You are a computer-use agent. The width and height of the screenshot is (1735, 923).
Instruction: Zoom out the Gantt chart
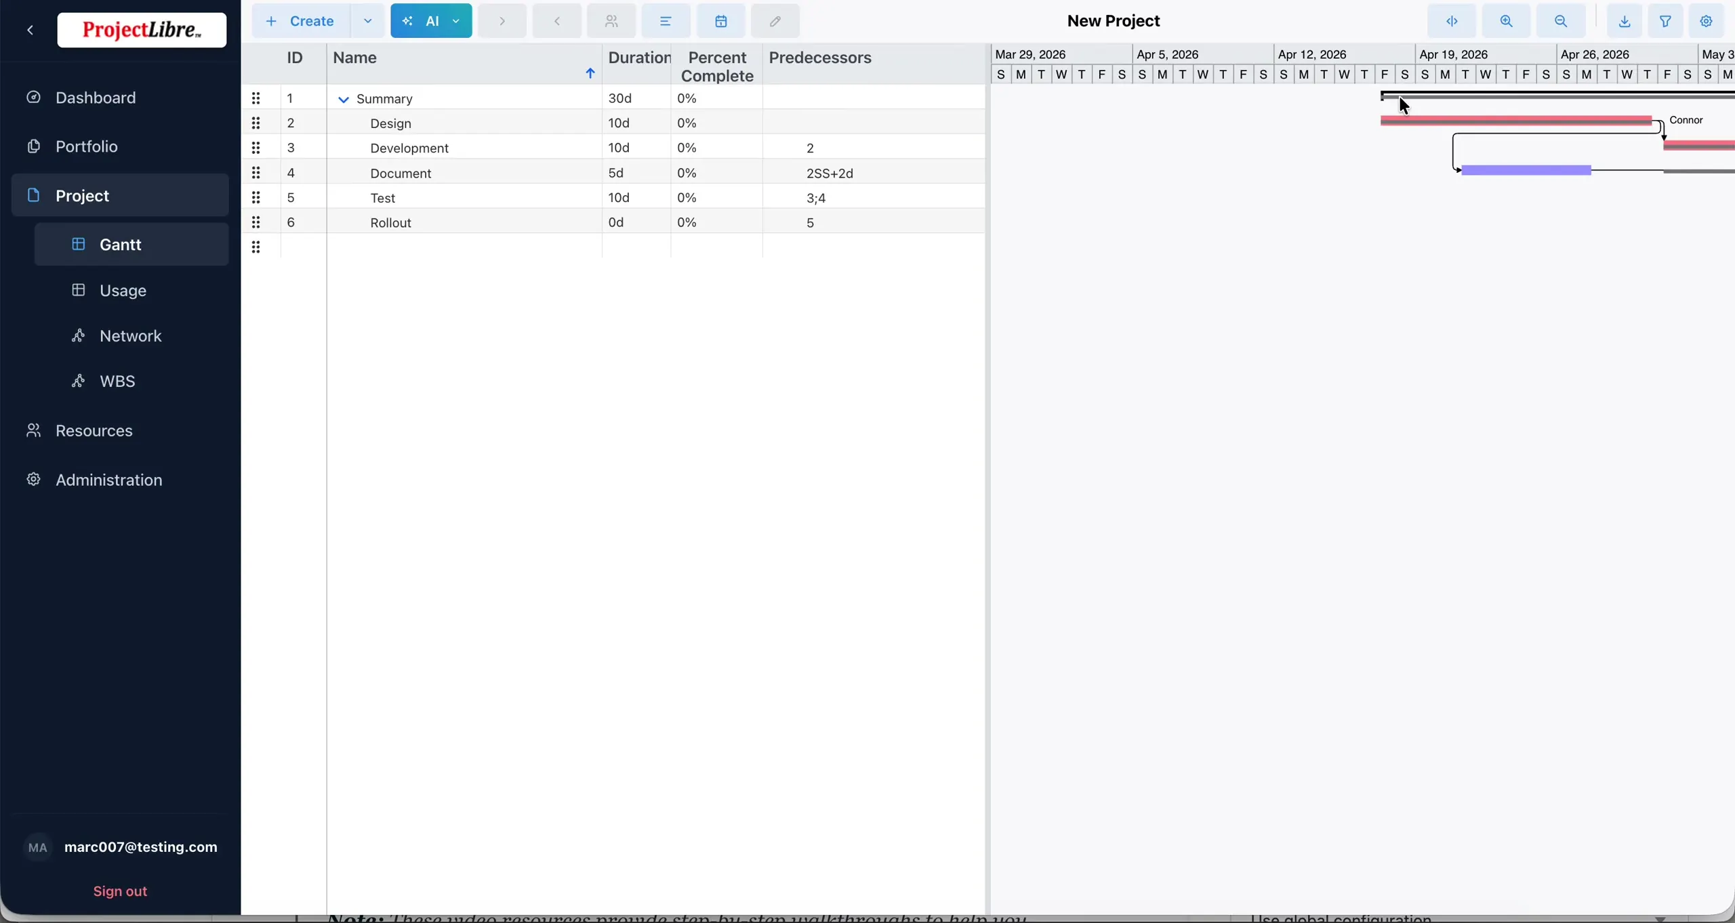point(1561,21)
